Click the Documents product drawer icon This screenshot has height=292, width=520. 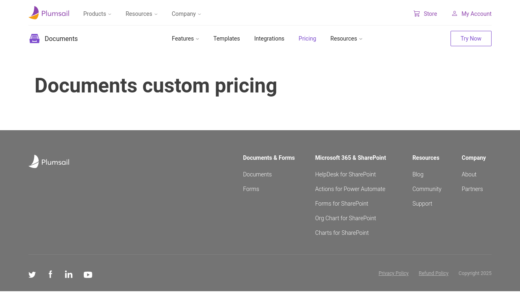tap(35, 39)
